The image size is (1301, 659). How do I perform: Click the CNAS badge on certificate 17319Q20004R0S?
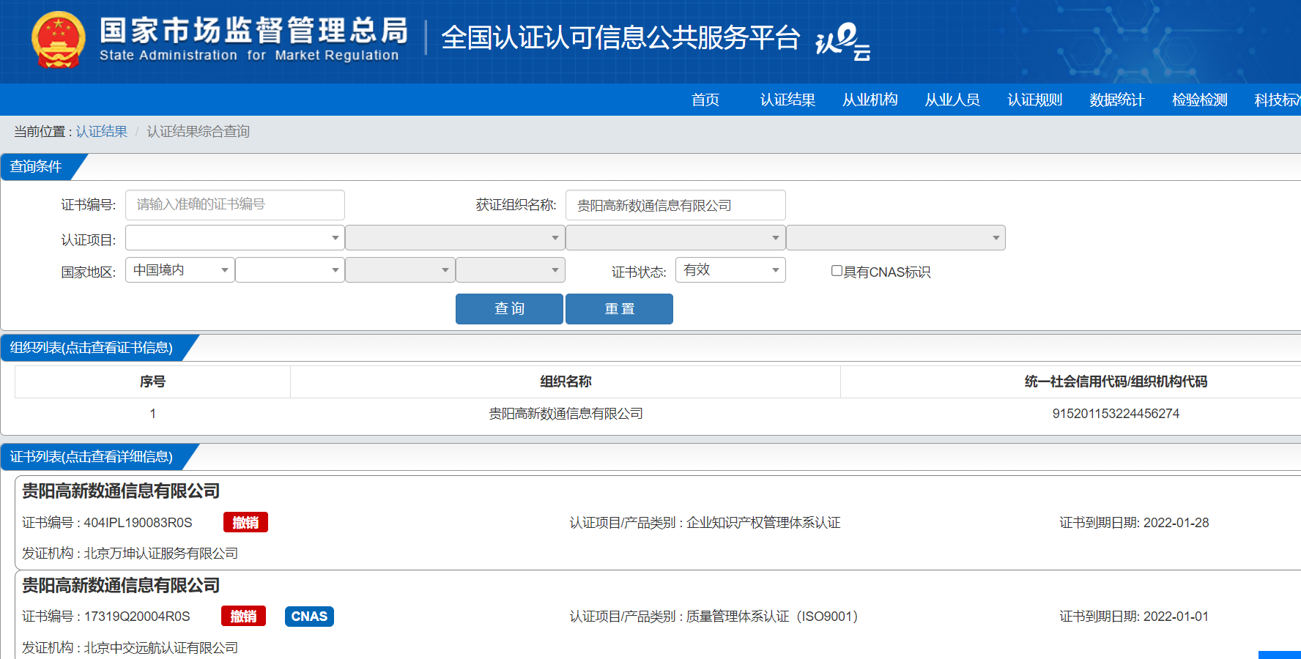[x=309, y=617]
